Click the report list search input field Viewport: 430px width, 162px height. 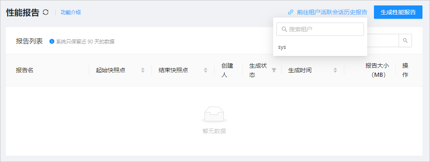[383, 40]
